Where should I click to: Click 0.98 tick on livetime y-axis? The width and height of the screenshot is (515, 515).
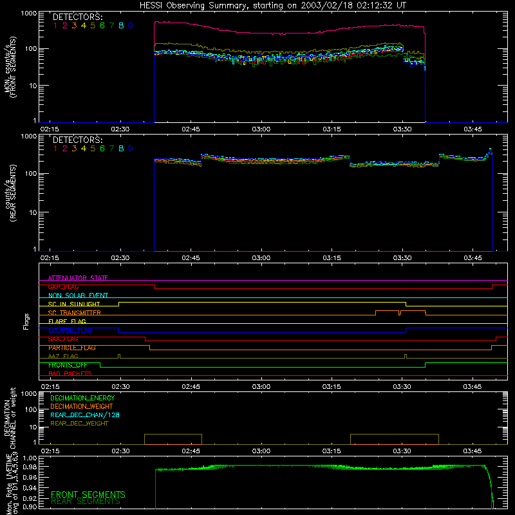pyautogui.click(x=30, y=467)
